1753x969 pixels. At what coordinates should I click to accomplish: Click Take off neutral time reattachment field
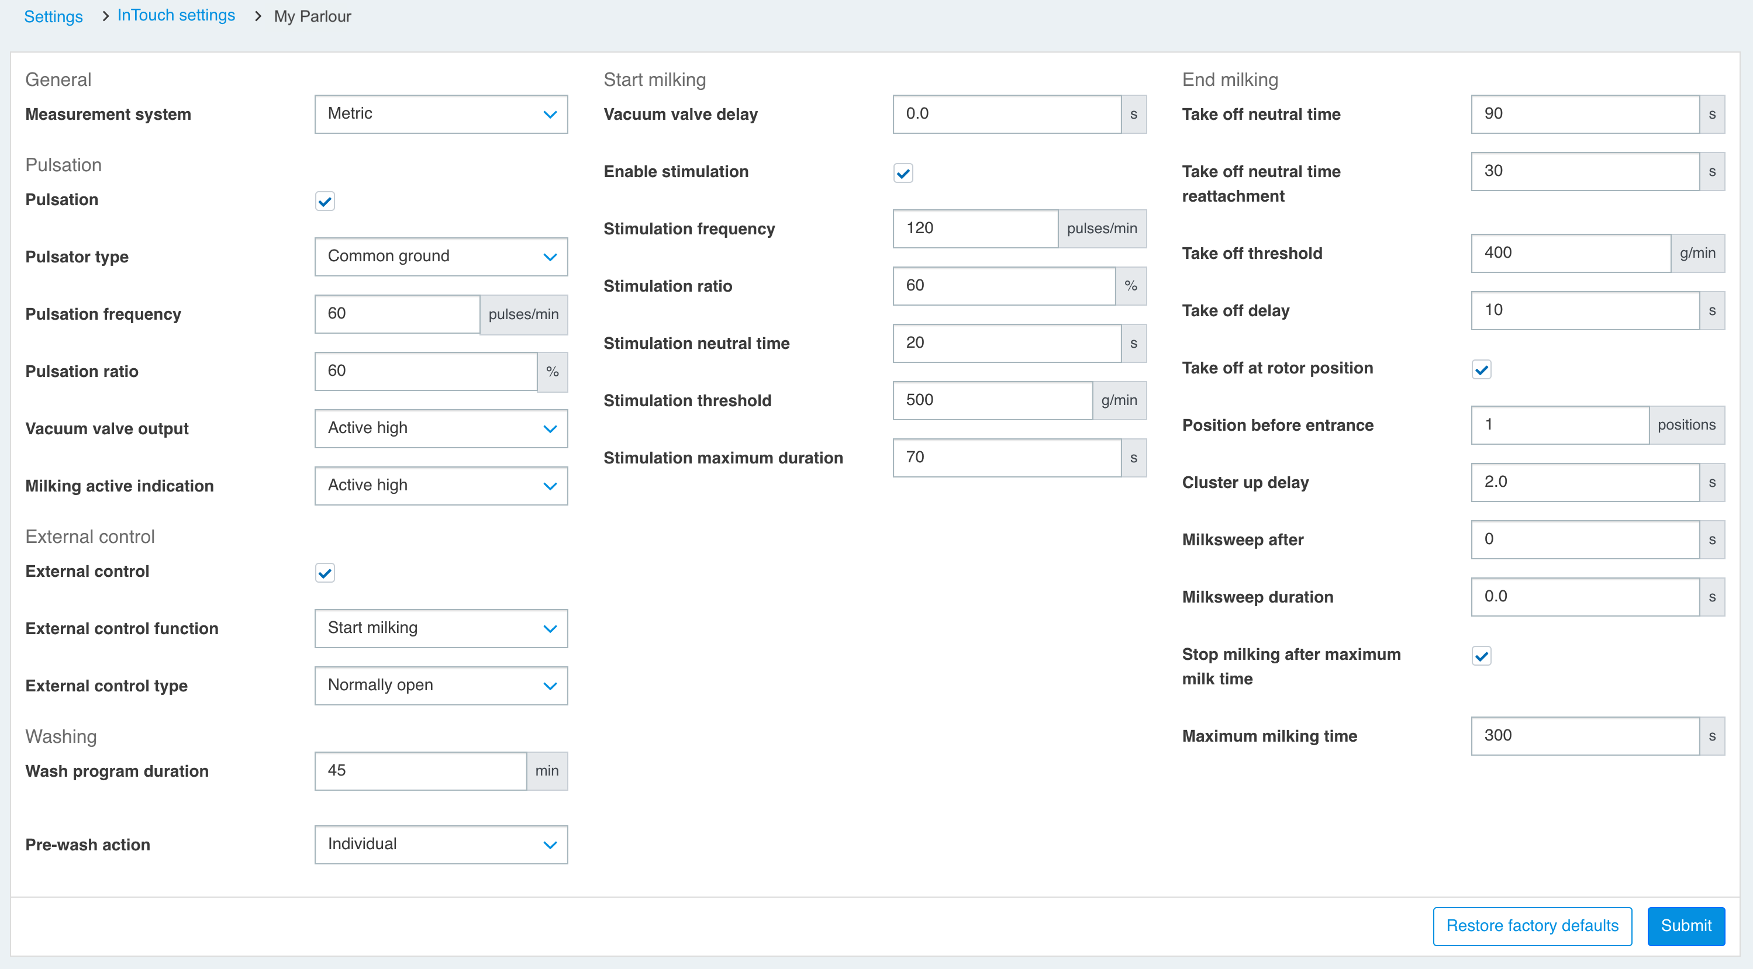click(x=1586, y=171)
